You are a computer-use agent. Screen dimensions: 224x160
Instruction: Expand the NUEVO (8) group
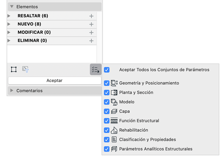[9, 24]
